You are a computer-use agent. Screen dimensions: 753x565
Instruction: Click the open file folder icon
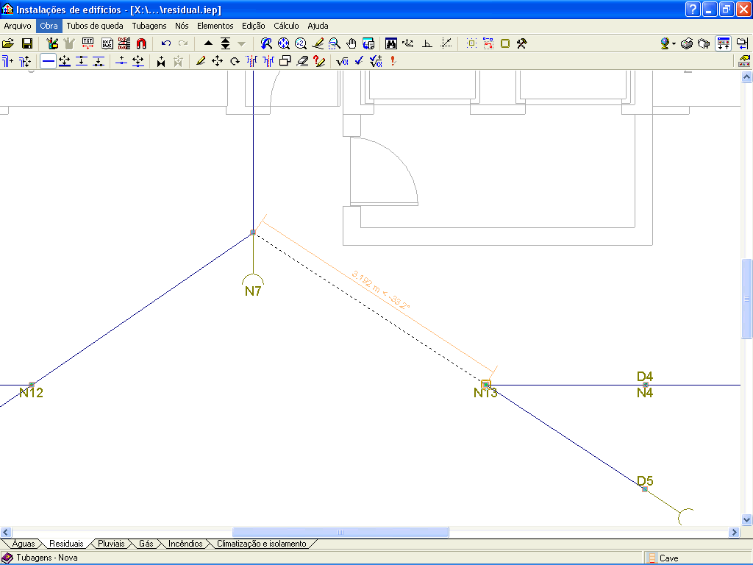pos(8,43)
